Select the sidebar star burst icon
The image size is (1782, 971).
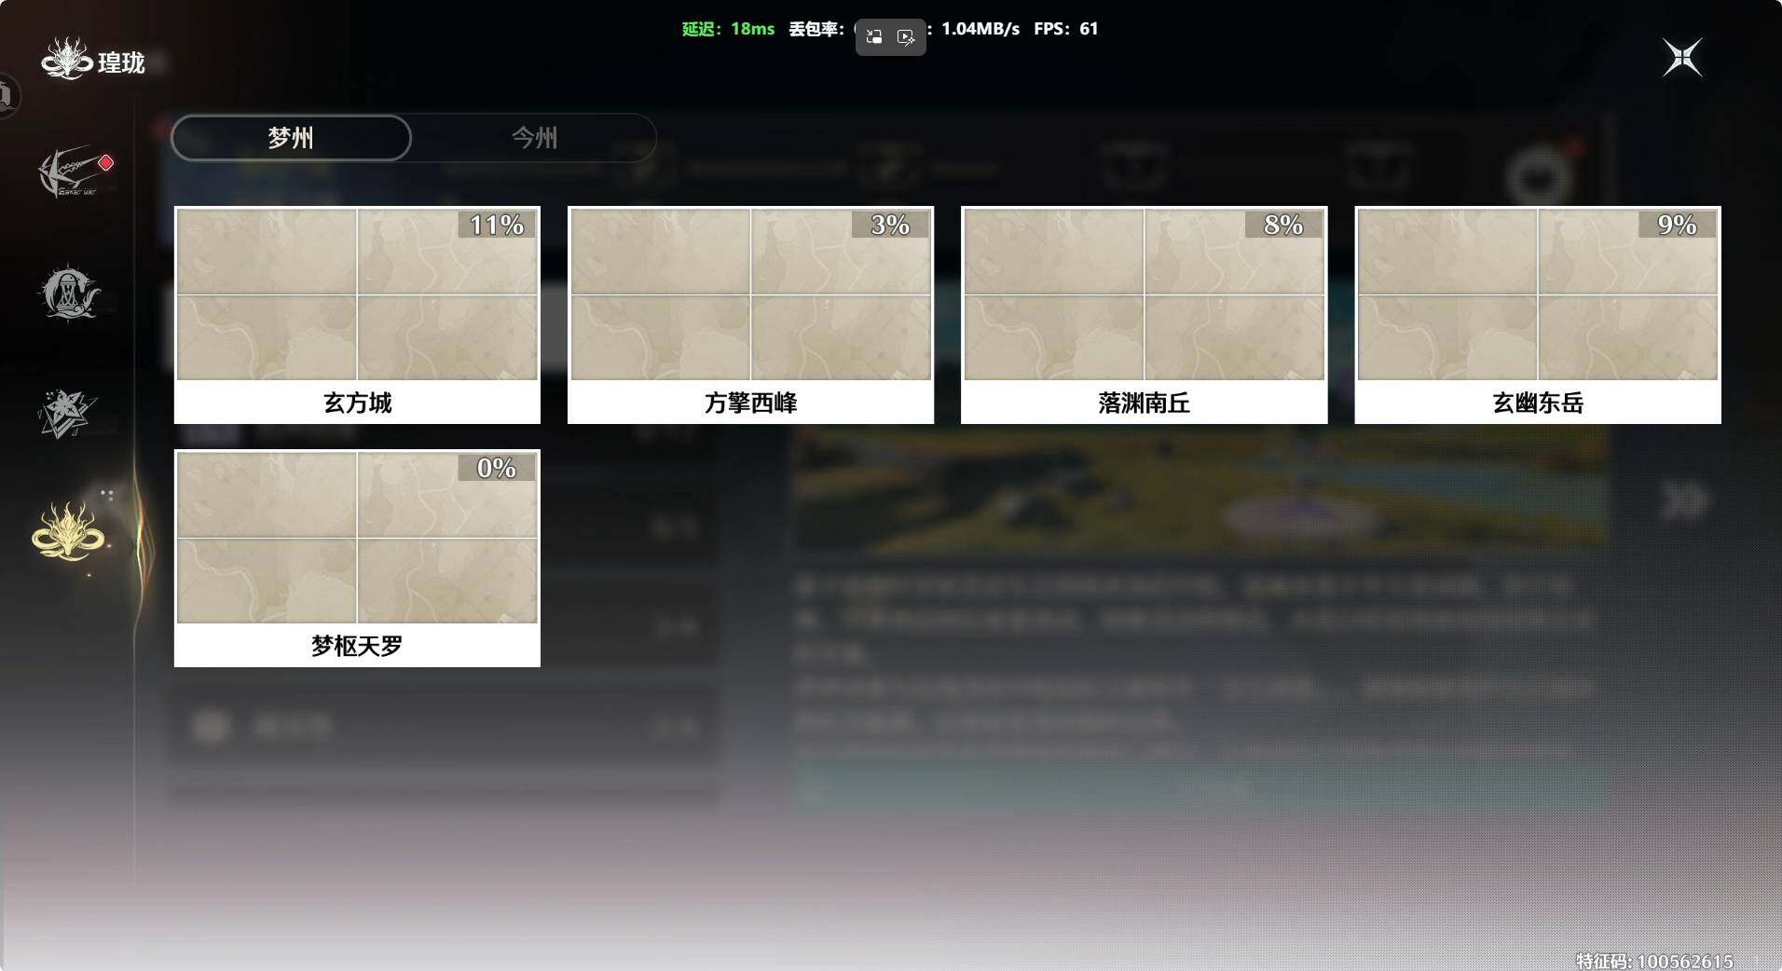pos(67,414)
